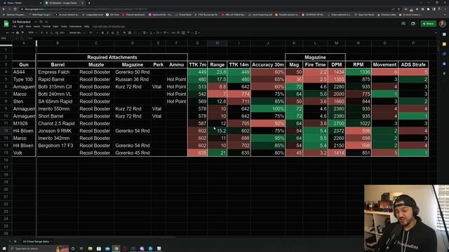Select row 4 header
The height and width of the screenshot is (252, 449).
6,72
